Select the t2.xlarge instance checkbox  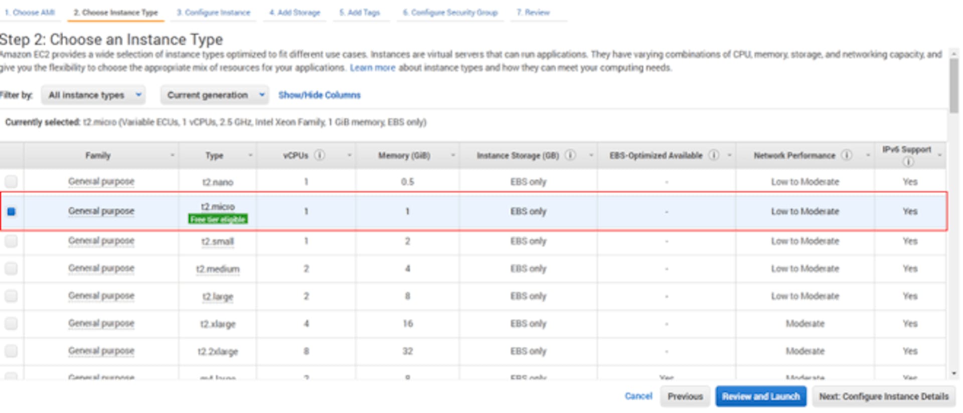[x=11, y=324]
